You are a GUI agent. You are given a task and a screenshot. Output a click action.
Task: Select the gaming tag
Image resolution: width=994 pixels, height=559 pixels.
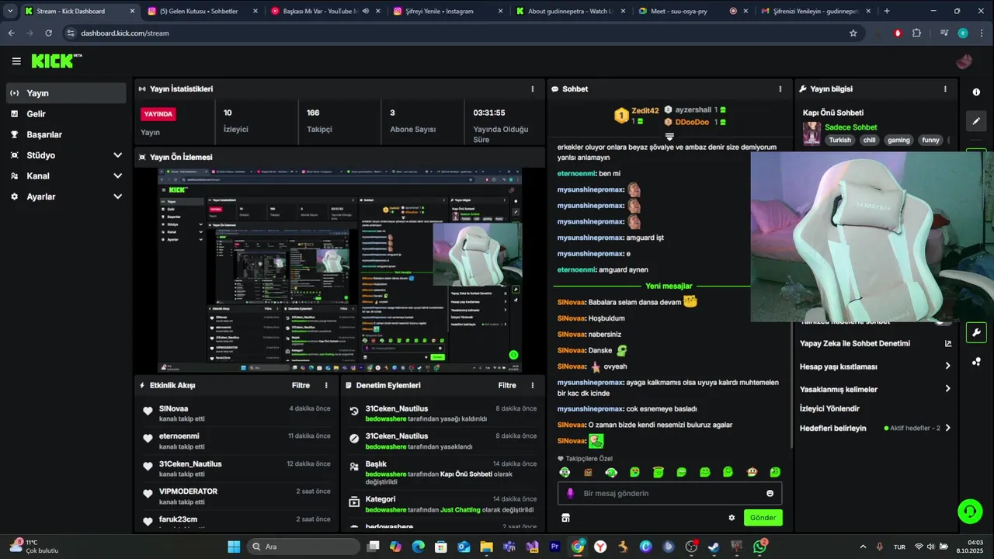click(x=898, y=141)
